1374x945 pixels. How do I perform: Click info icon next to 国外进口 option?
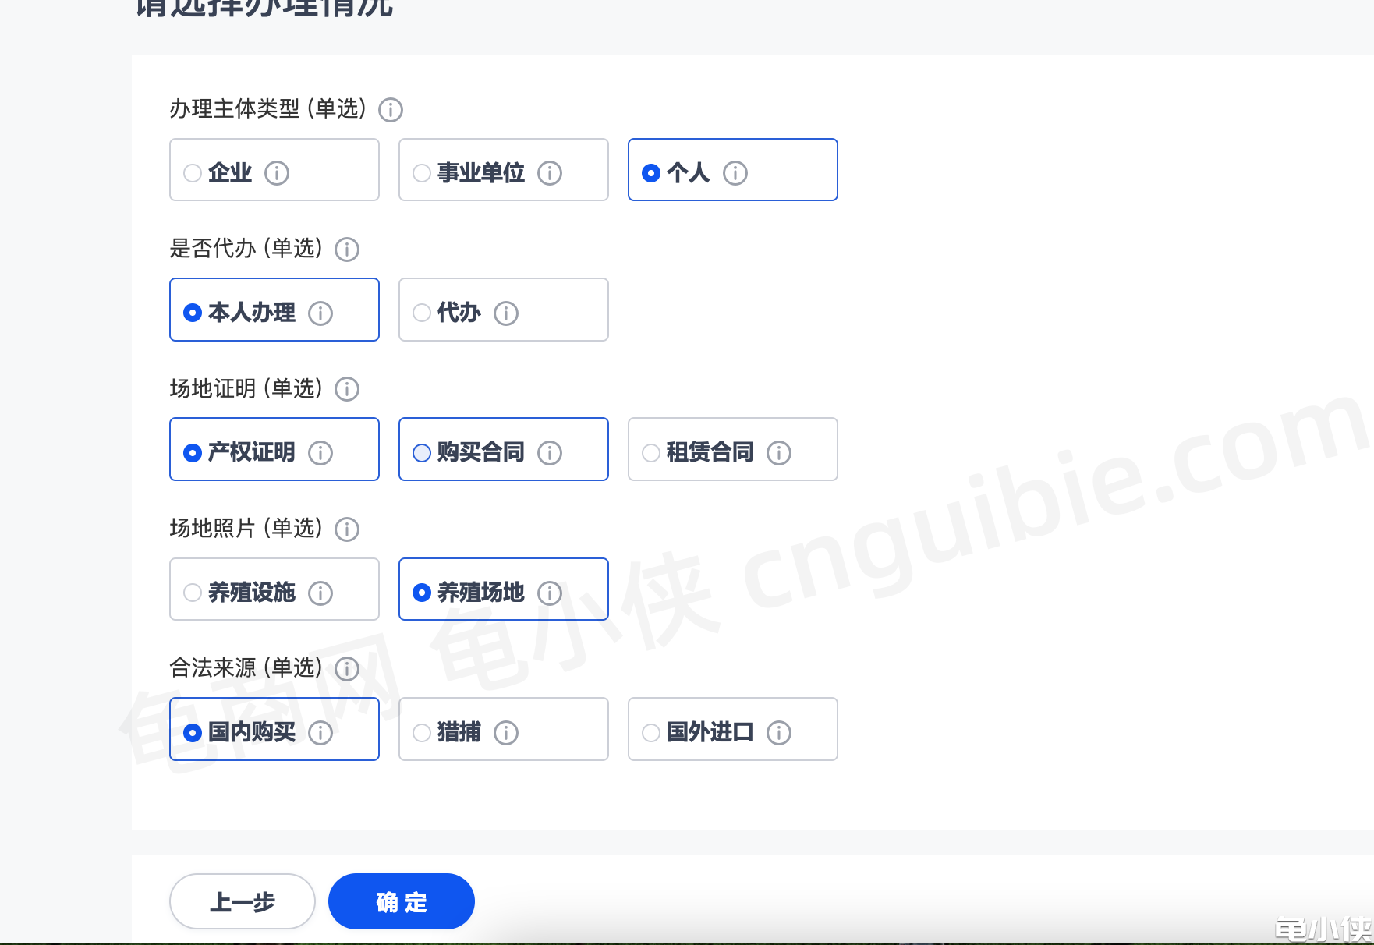tap(779, 732)
